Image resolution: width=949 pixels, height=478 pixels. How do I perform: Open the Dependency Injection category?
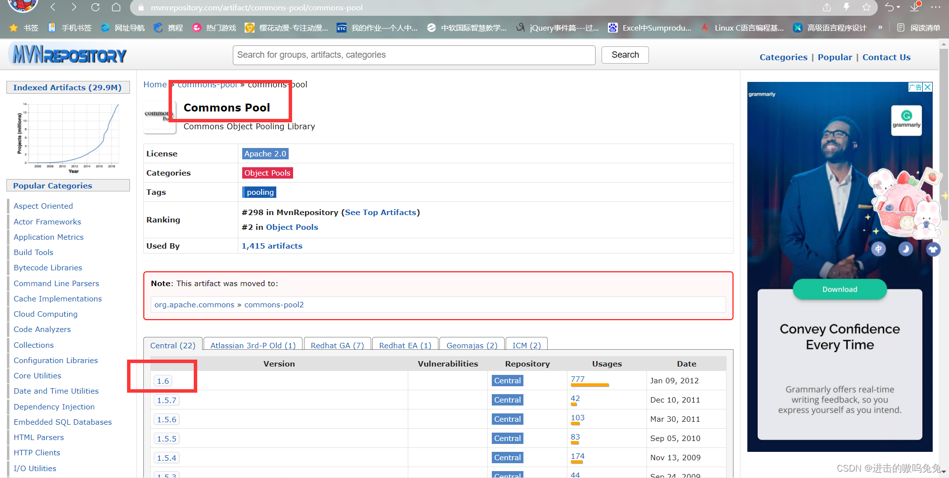click(x=54, y=406)
